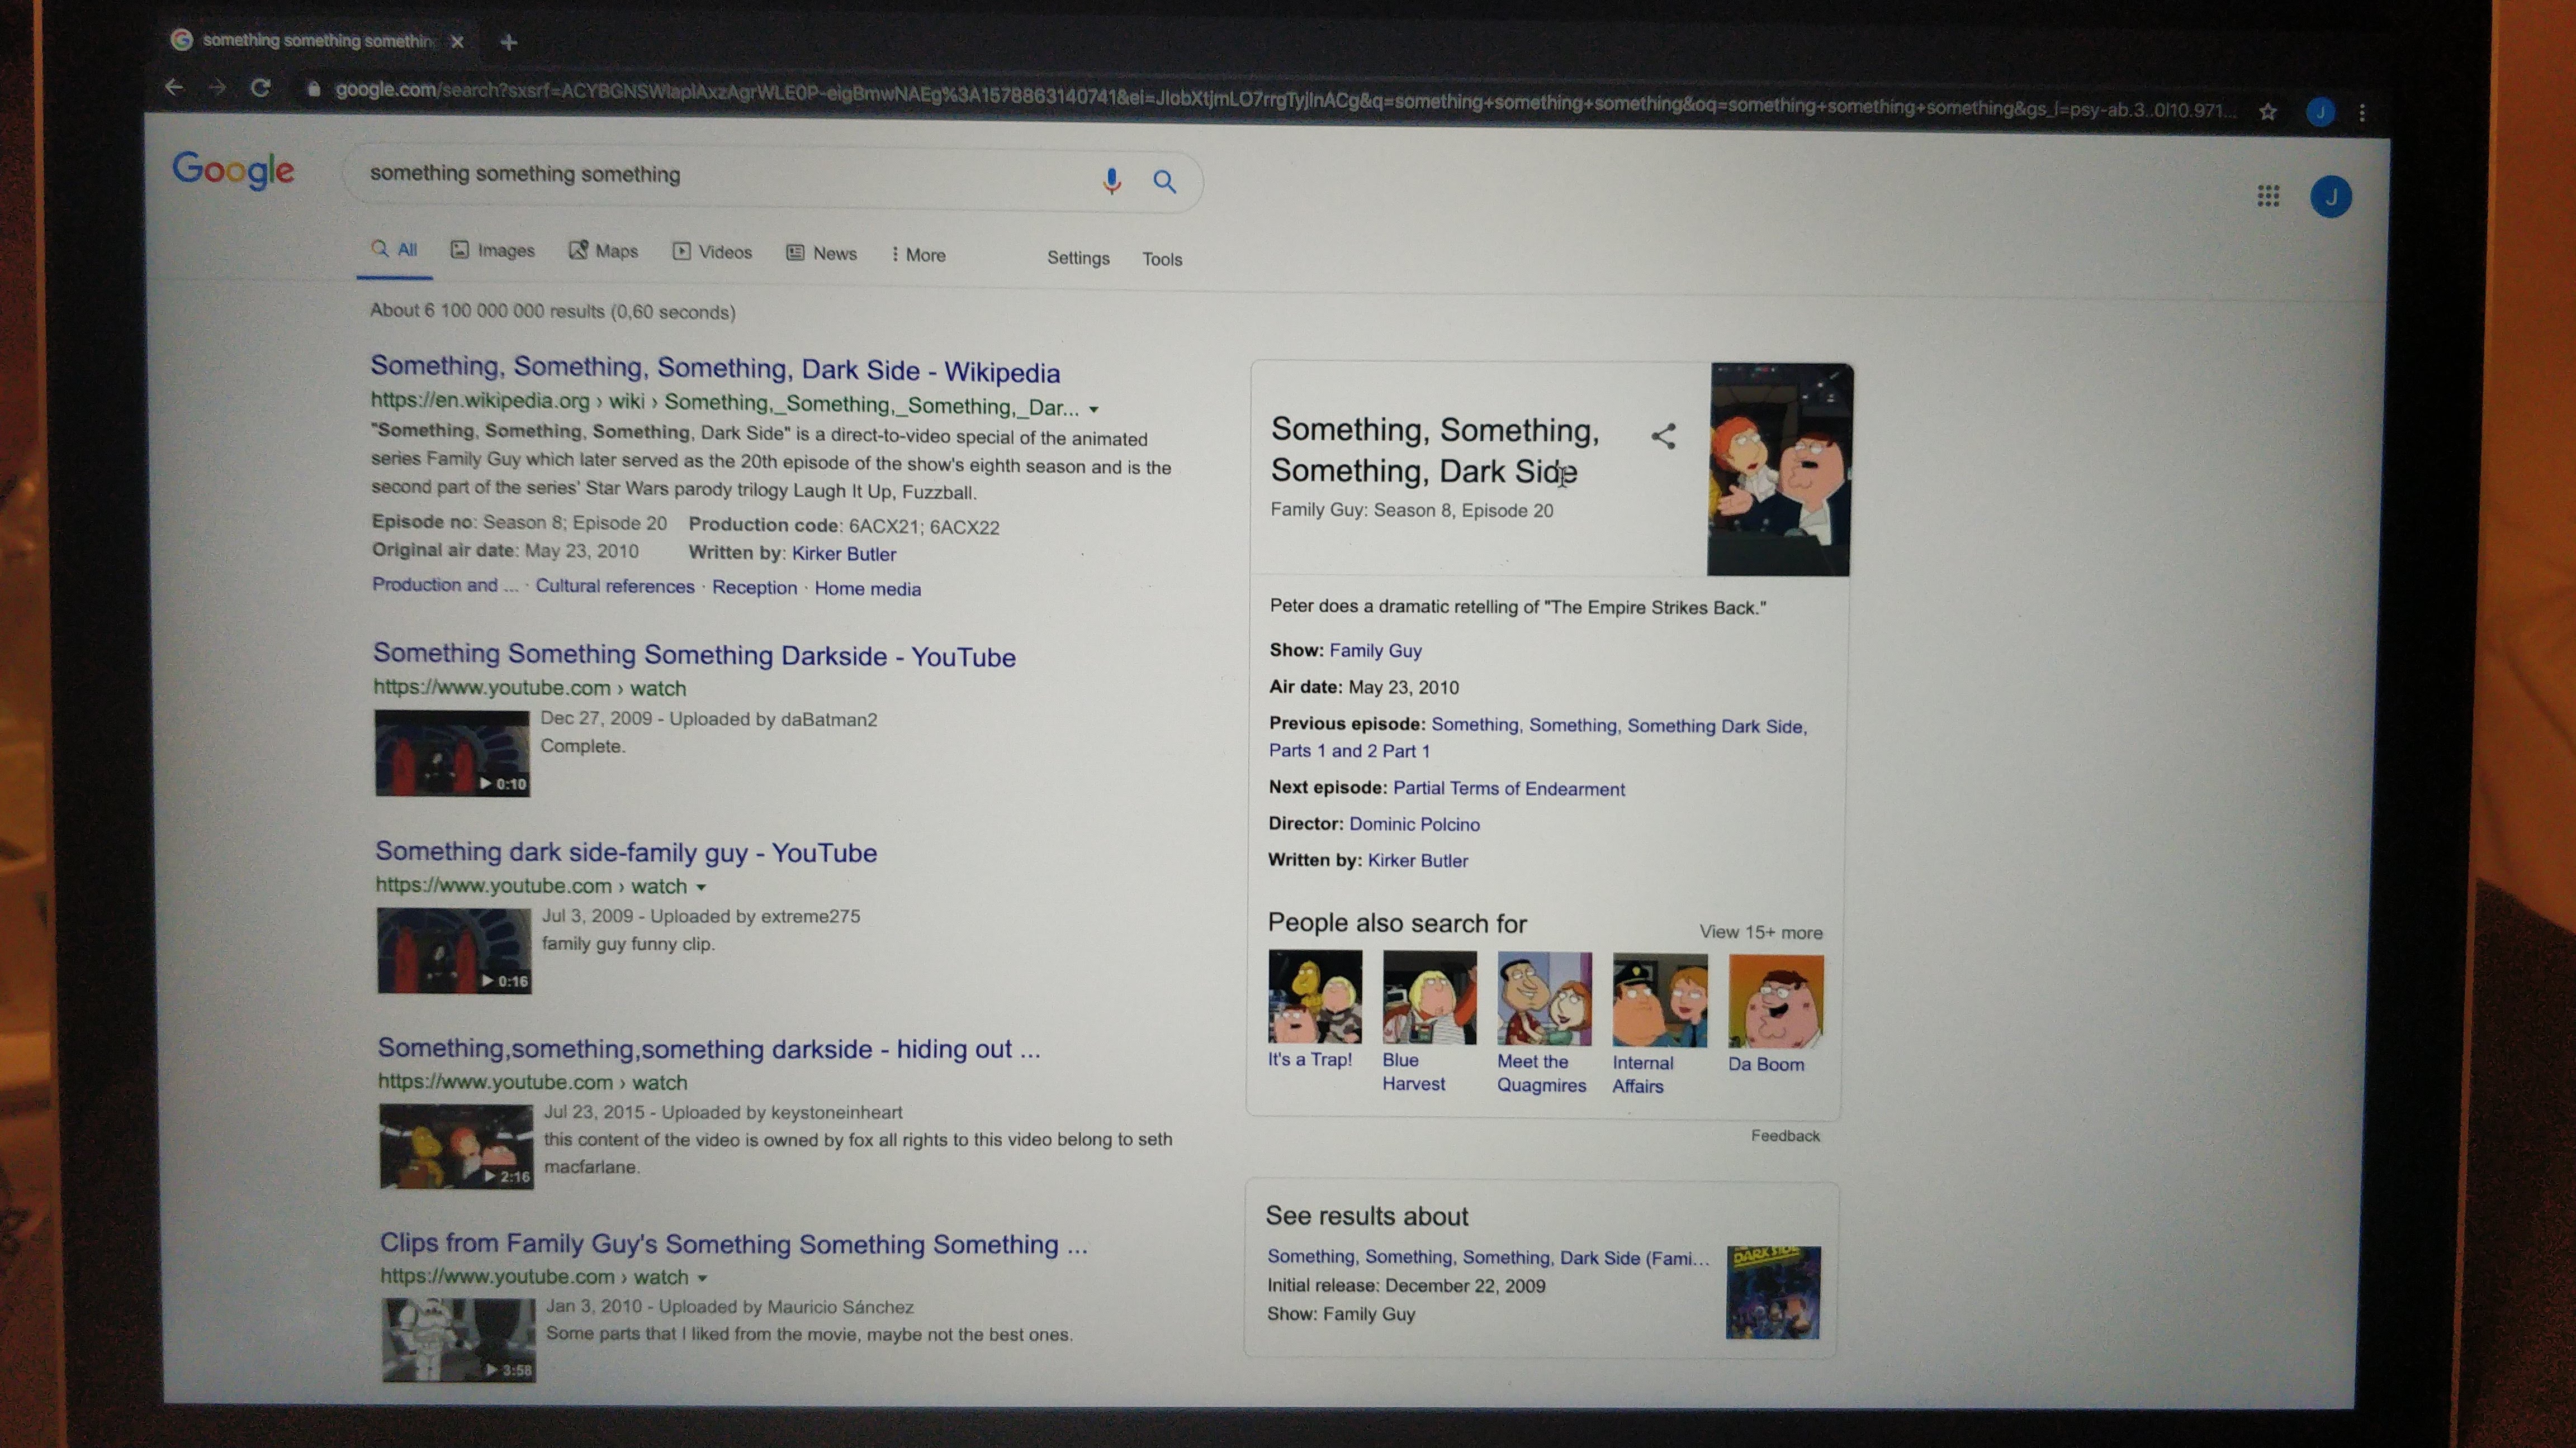Click the Blue Harvest episode thumbnail

coord(1429,997)
